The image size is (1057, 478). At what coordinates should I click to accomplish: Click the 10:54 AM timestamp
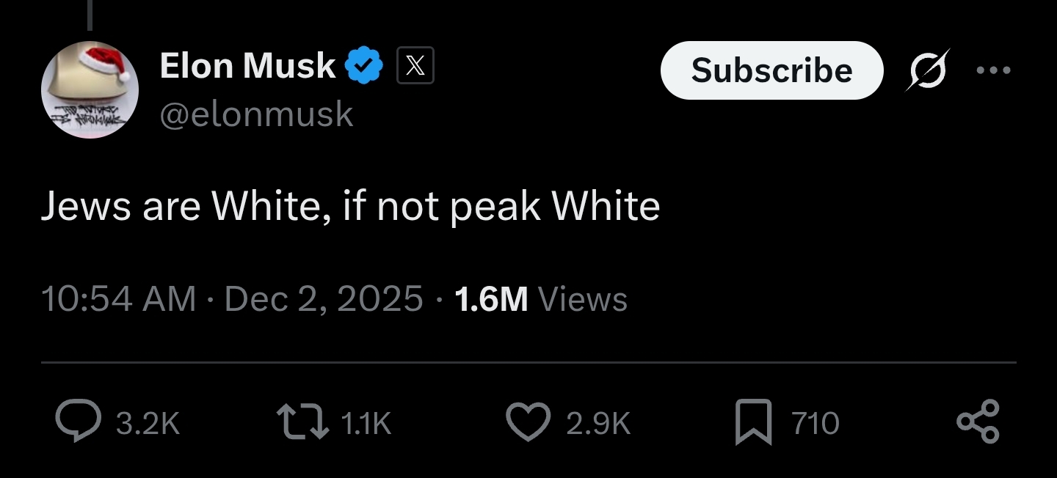tap(118, 299)
